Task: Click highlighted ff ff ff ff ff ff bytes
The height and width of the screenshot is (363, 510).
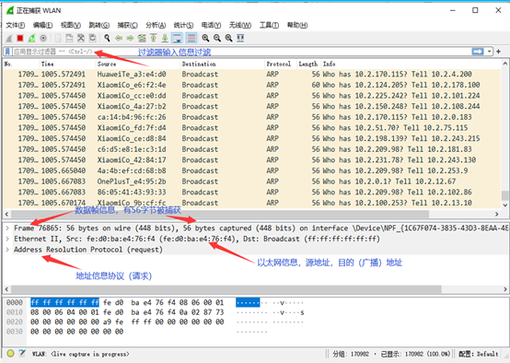Action: [x=64, y=302]
